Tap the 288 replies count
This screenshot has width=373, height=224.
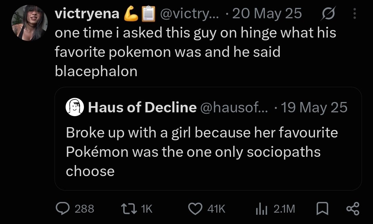85,209
